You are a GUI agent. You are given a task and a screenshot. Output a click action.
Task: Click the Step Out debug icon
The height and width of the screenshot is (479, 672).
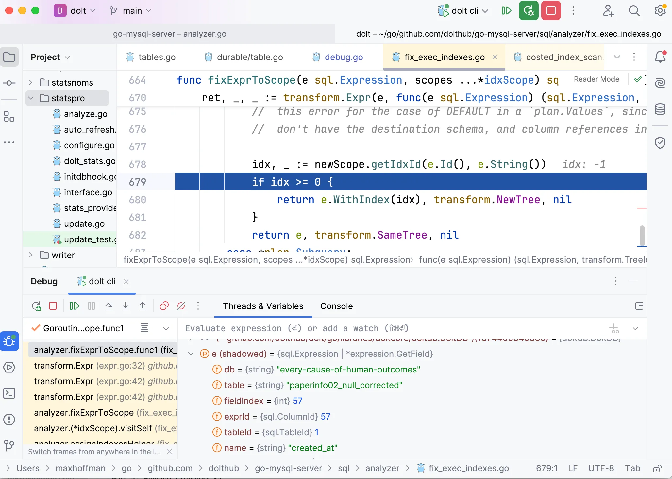pos(143,306)
